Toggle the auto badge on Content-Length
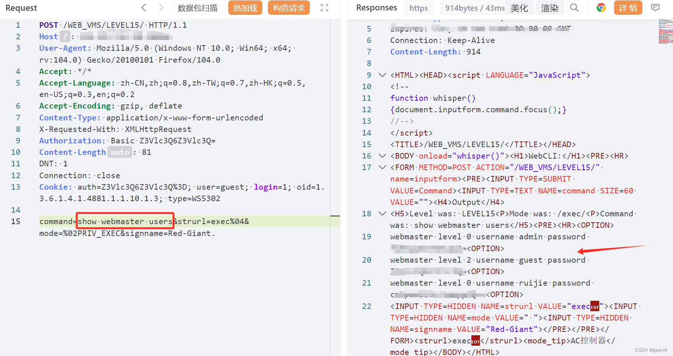Viewport: 673px width, 356px height. pos(120,152)
